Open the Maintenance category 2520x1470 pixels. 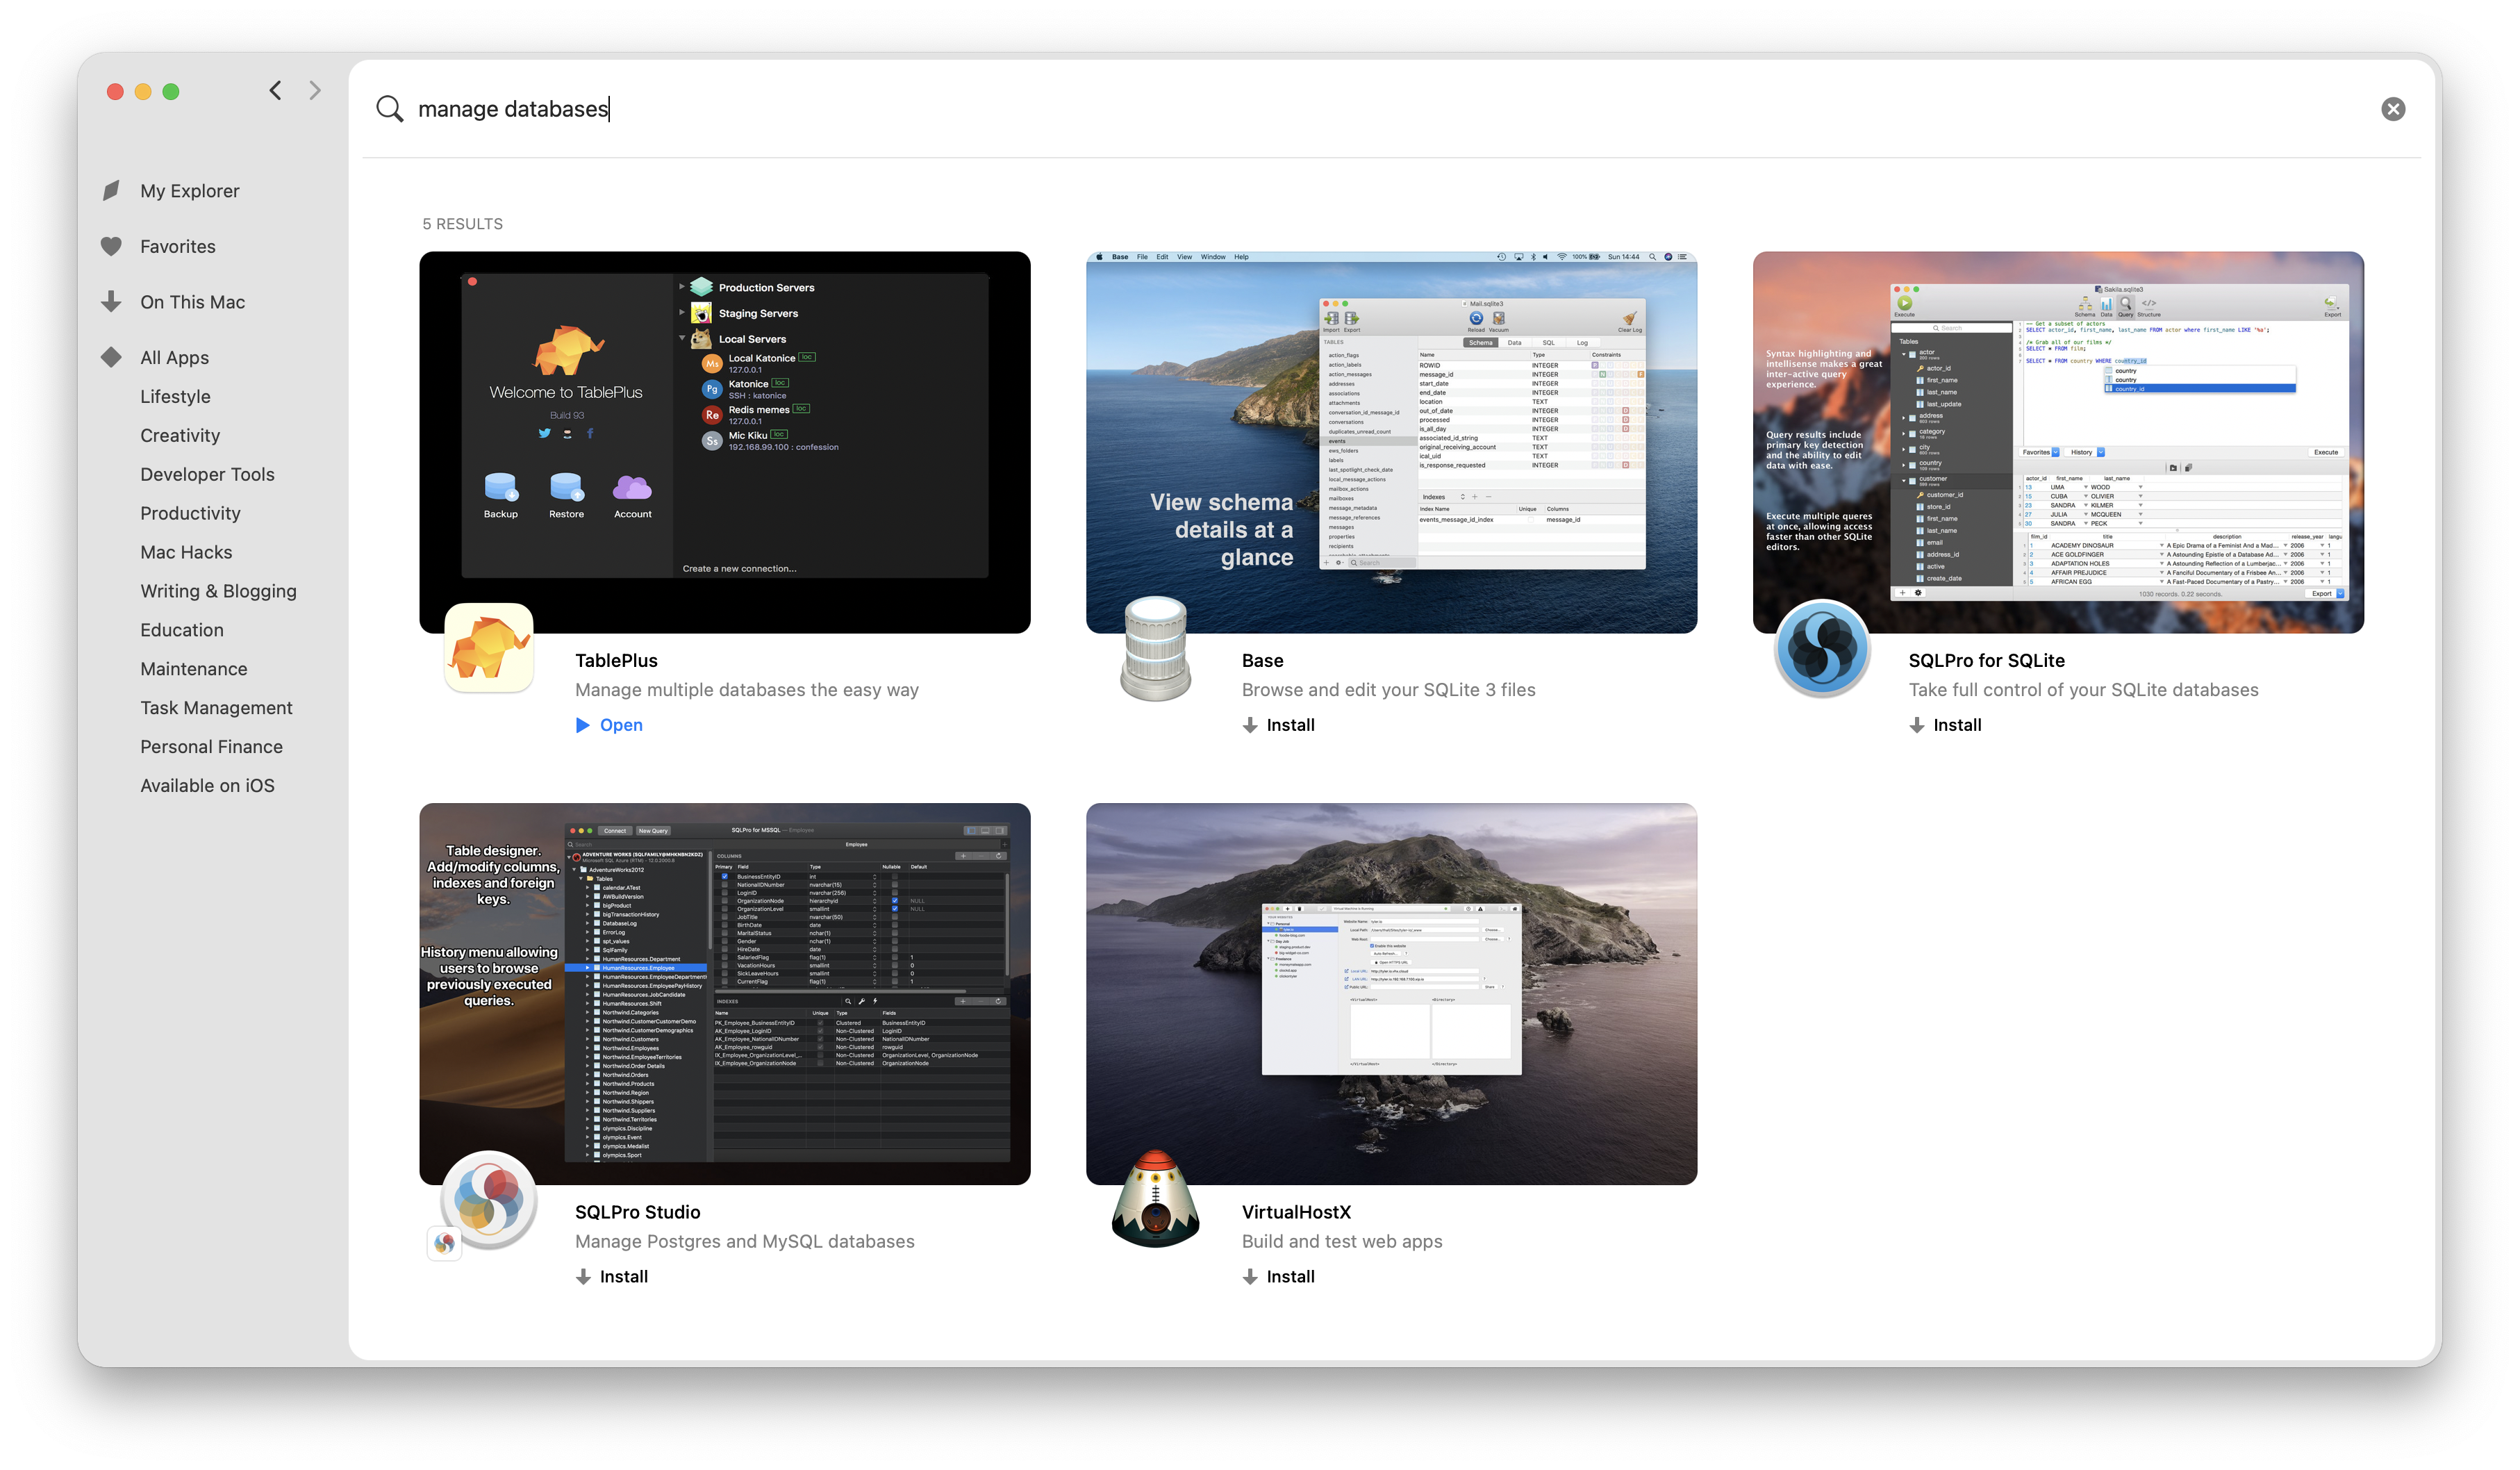click(x=193, y=670)
